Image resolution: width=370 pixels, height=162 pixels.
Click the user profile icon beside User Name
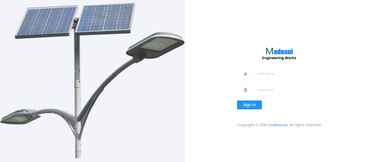point(245,74)
